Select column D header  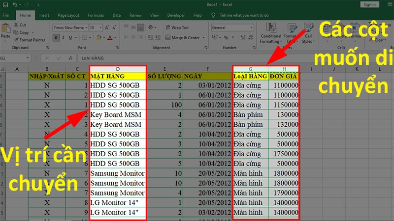pyautogui.click(x=118, y=69)
